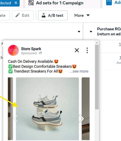Open column dropdown arrow left of divider

(x=79, y=32)
